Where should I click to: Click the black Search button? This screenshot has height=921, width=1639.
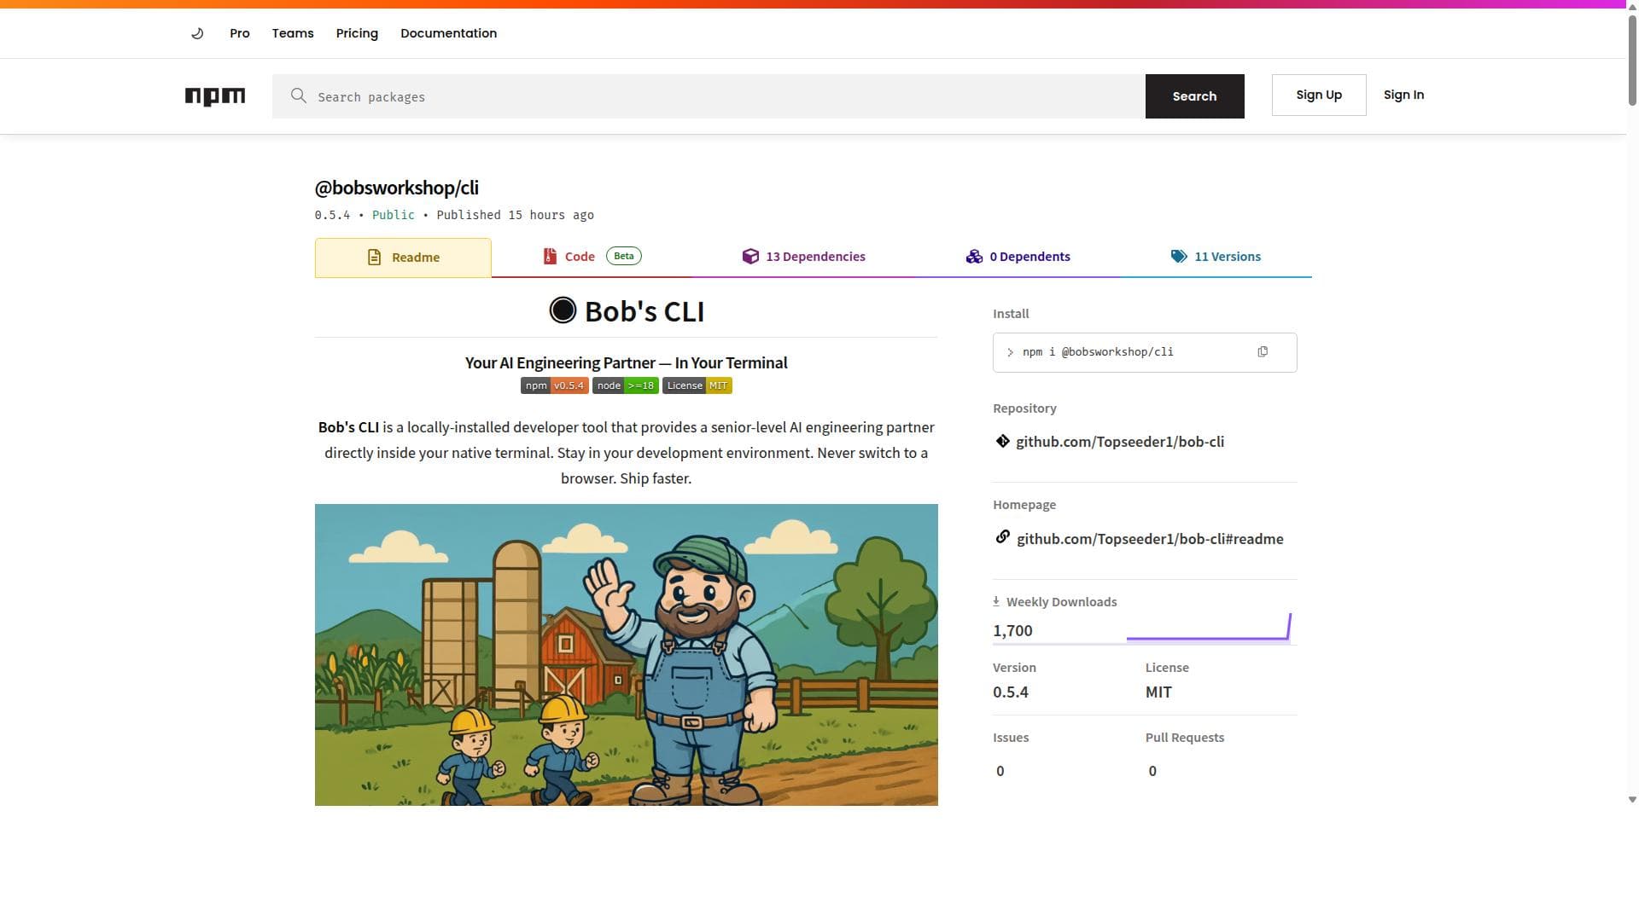click(x=1194, y=96)
